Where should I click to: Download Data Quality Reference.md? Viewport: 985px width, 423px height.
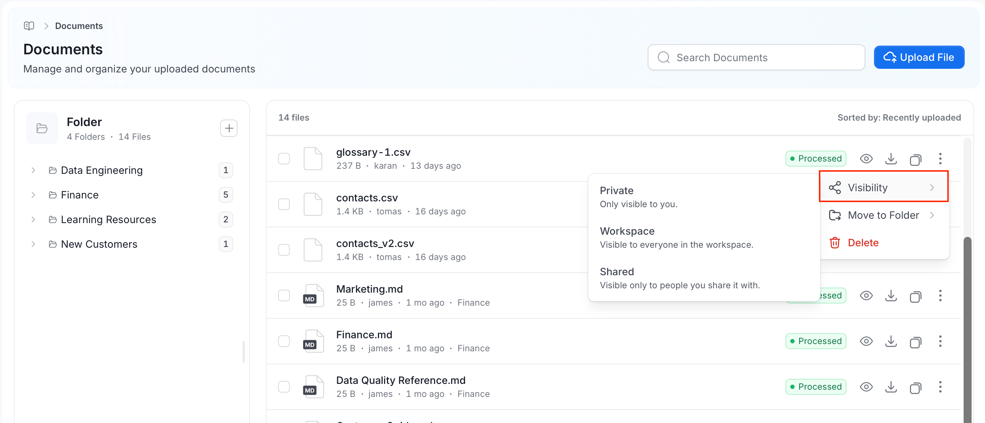pyautogui.click(x=891, y=387)
